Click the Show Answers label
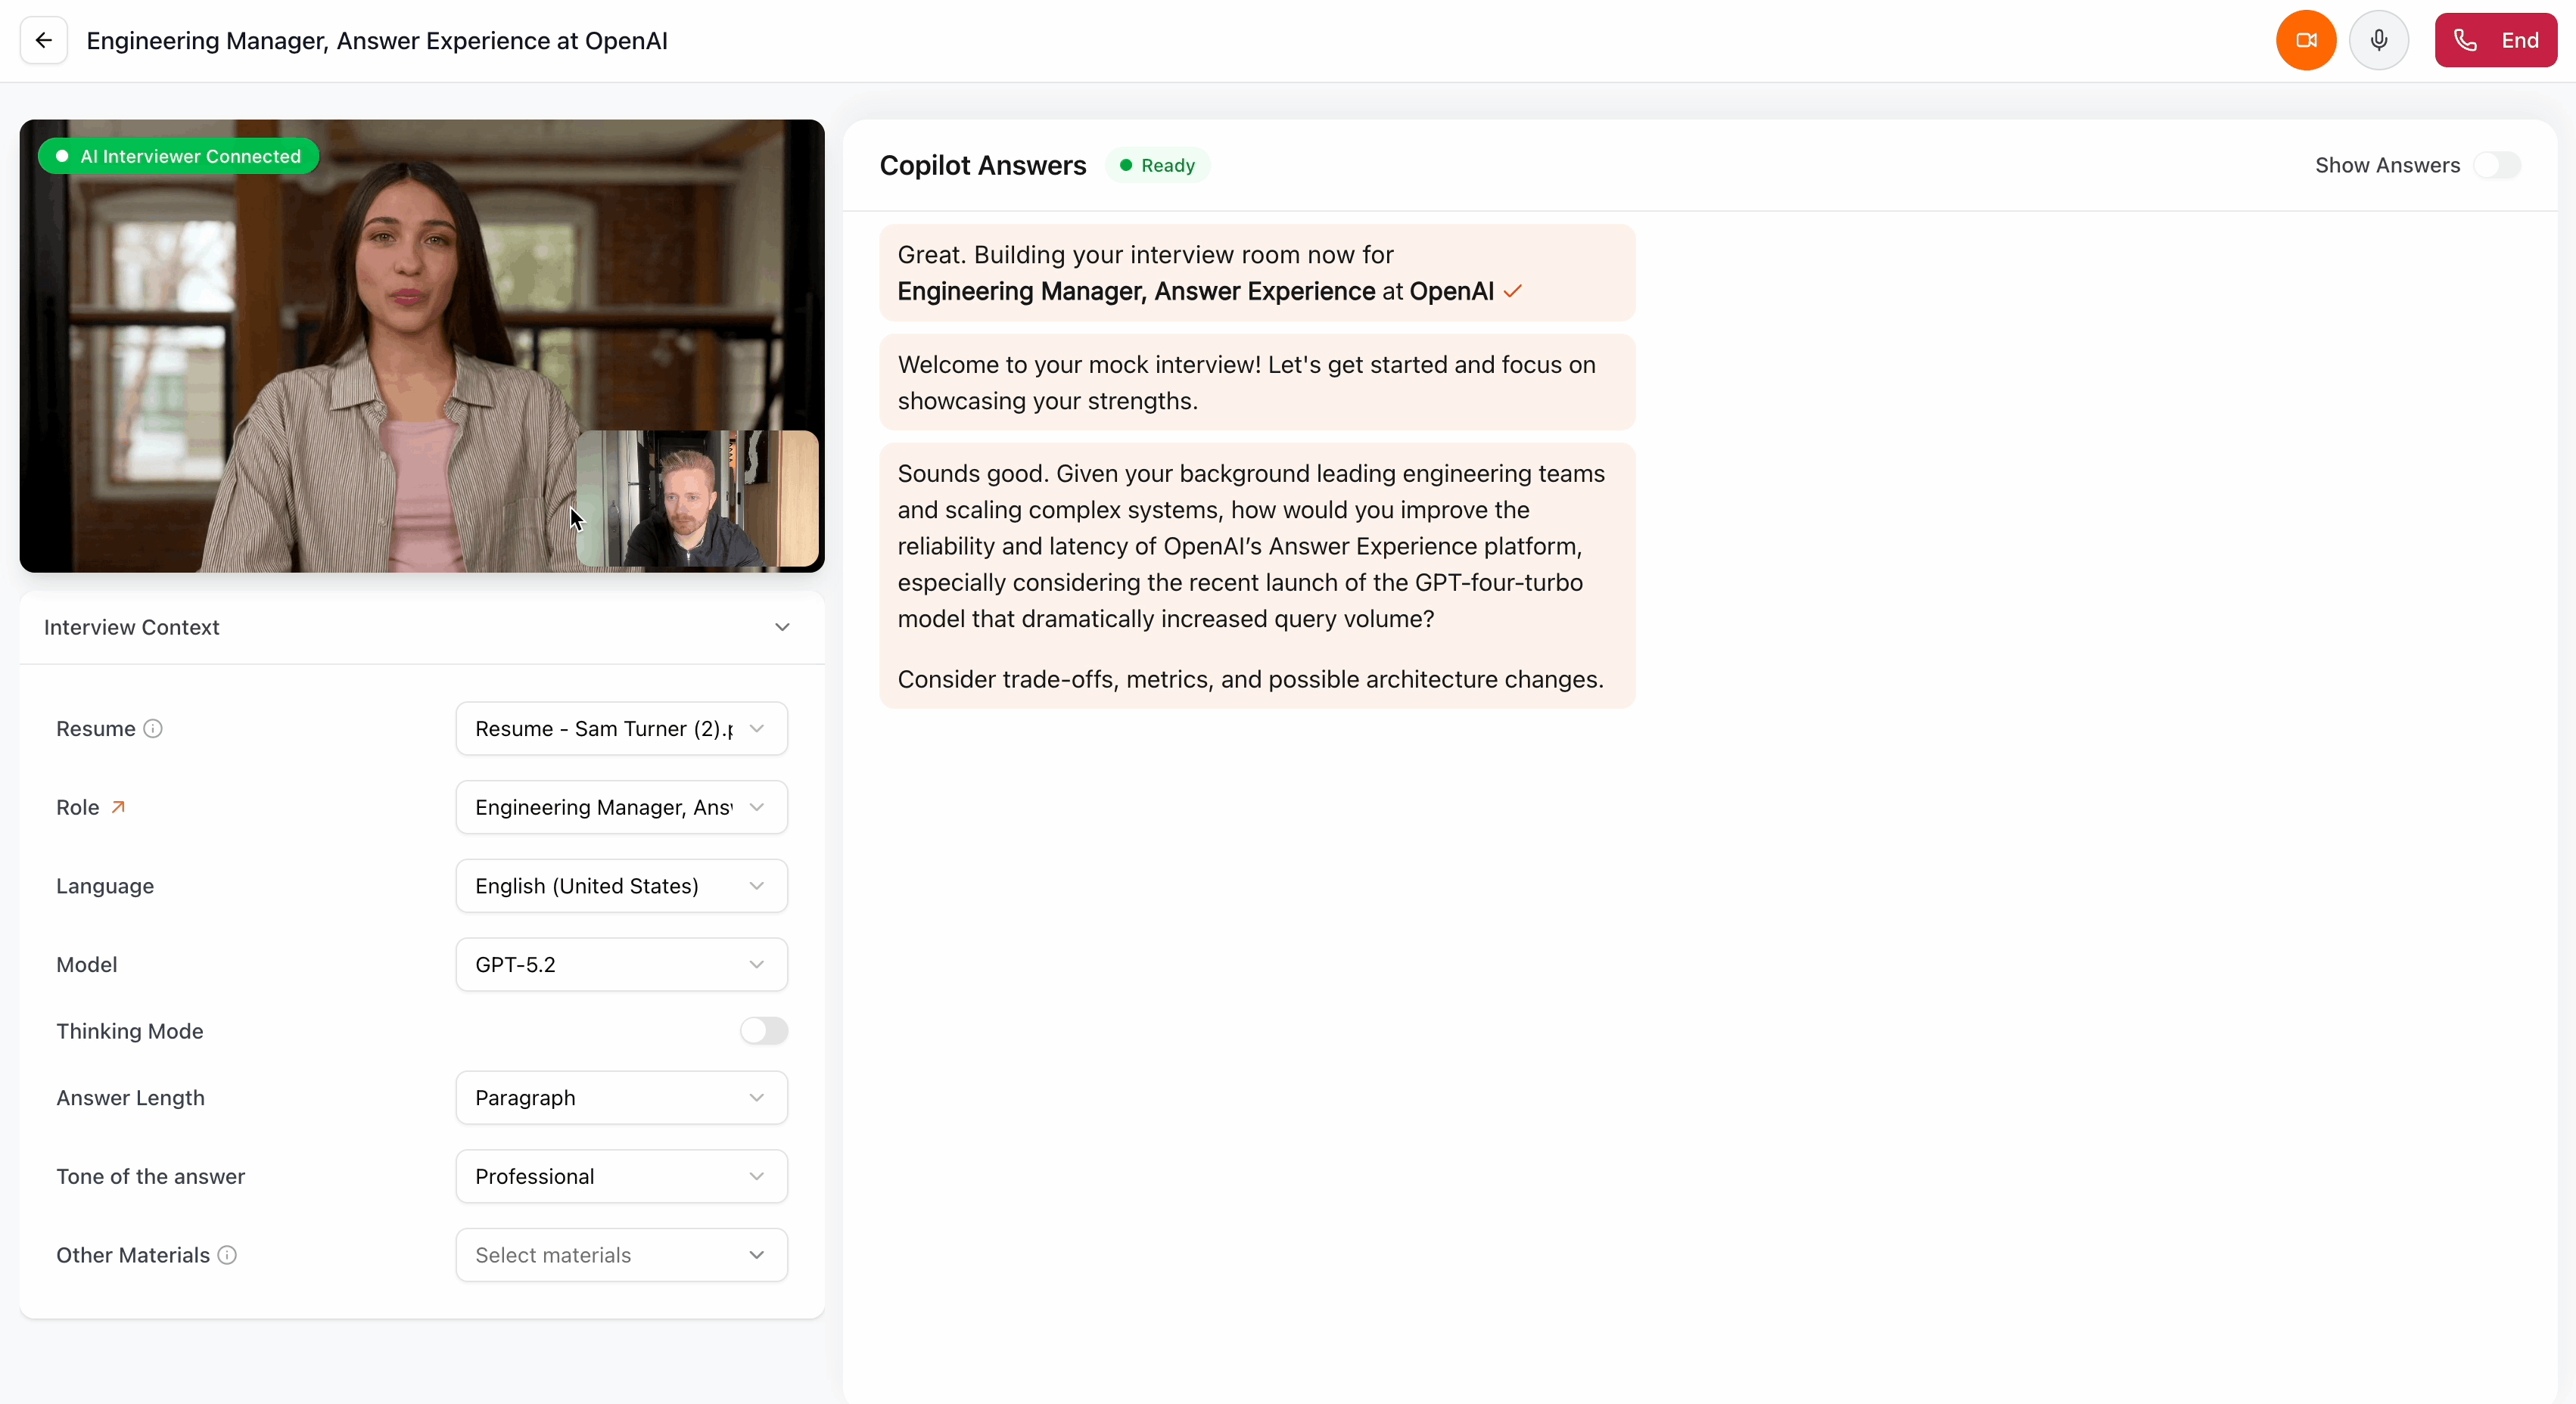Screen dimensions: 2576x1404 tap(2387, 165)
